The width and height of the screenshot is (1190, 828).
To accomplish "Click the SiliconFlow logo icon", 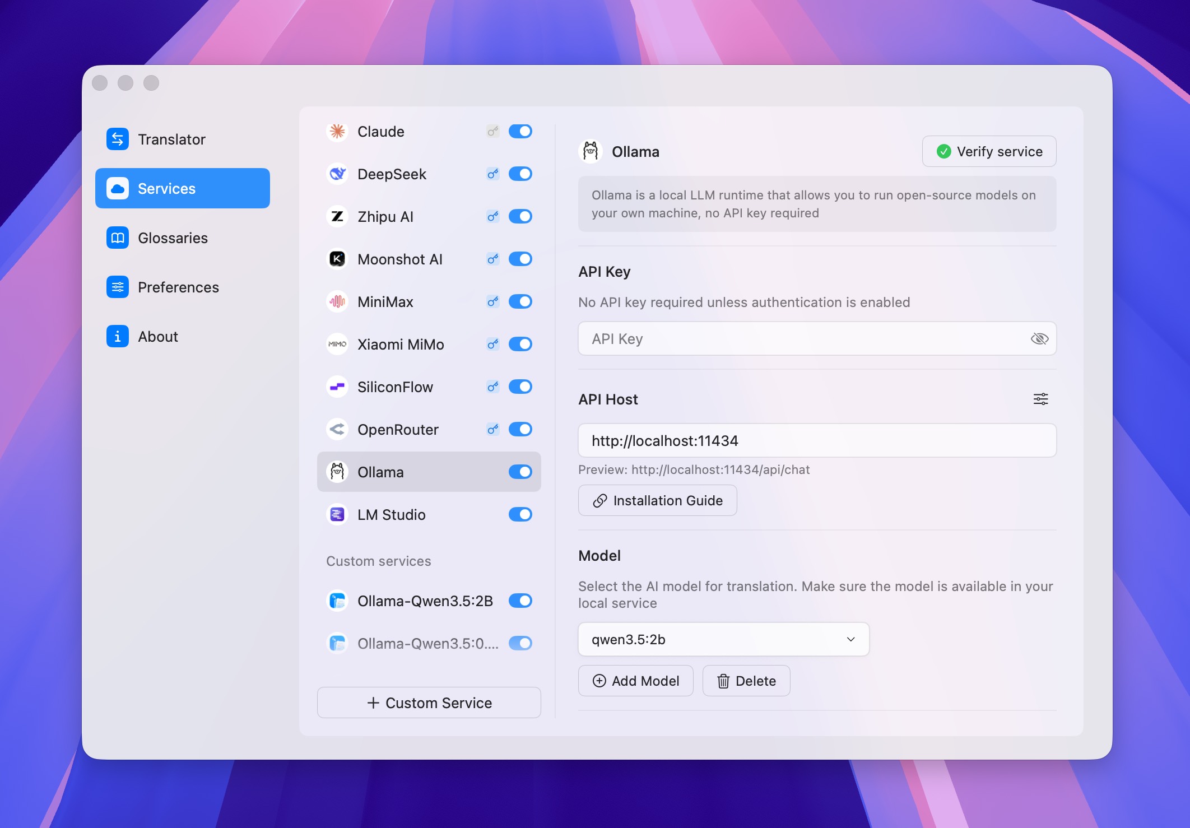I will click(x=337, y=387).
